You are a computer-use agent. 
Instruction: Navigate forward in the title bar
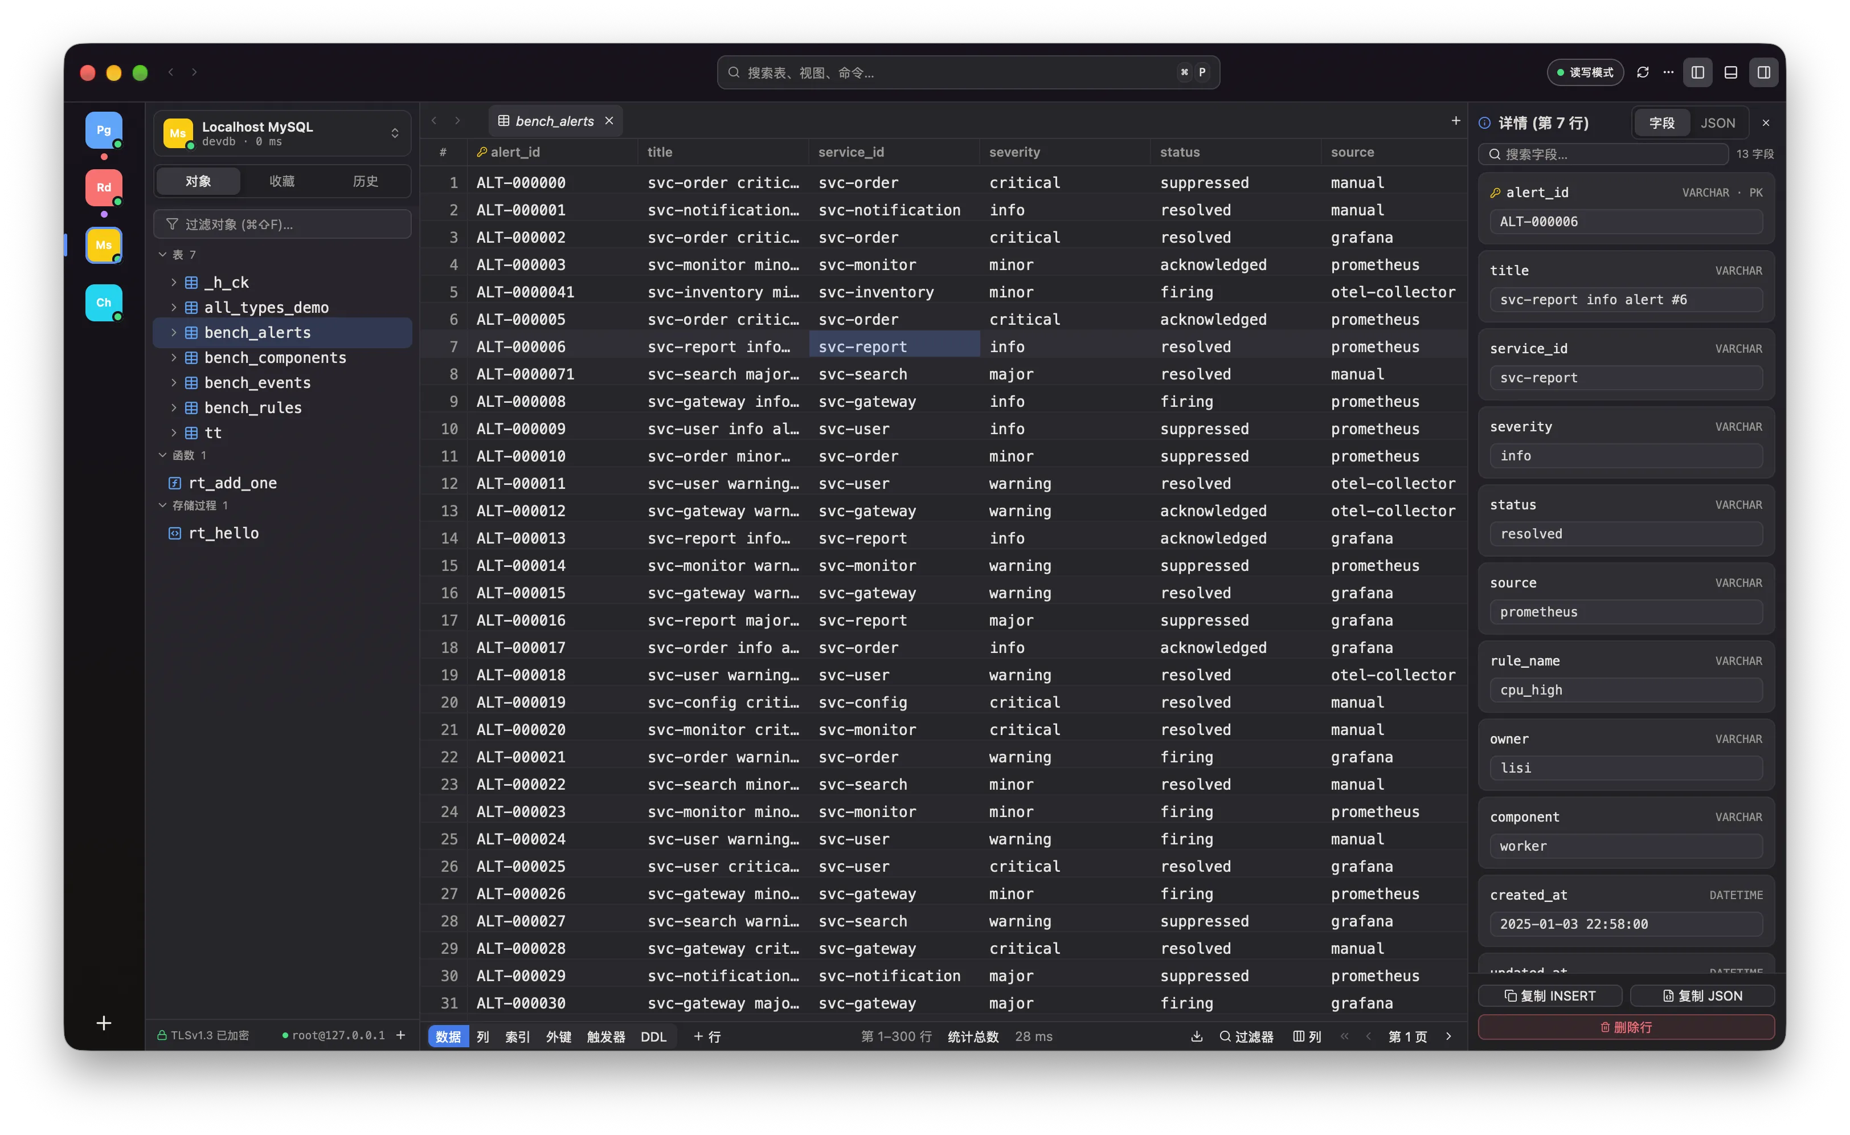point(194,72)
